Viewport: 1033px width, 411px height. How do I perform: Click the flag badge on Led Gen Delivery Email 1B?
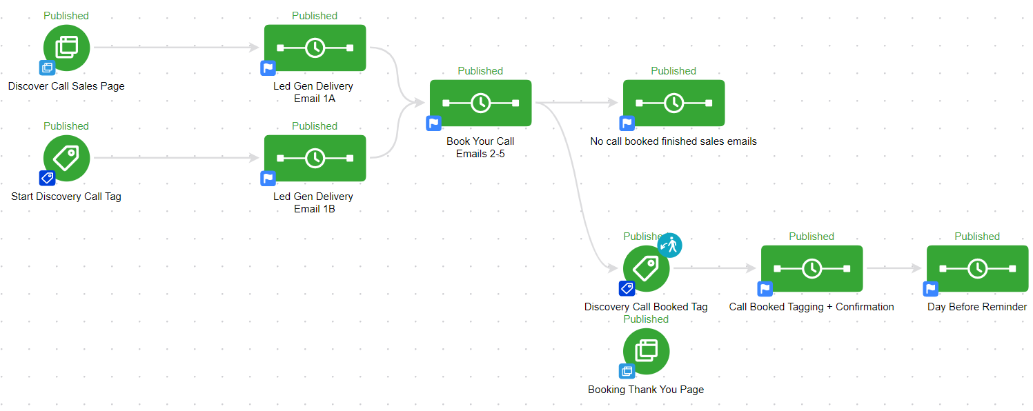[x=268, y=179]
